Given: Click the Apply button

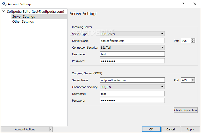Looking at the screenshot, I should tap(190, 129).
